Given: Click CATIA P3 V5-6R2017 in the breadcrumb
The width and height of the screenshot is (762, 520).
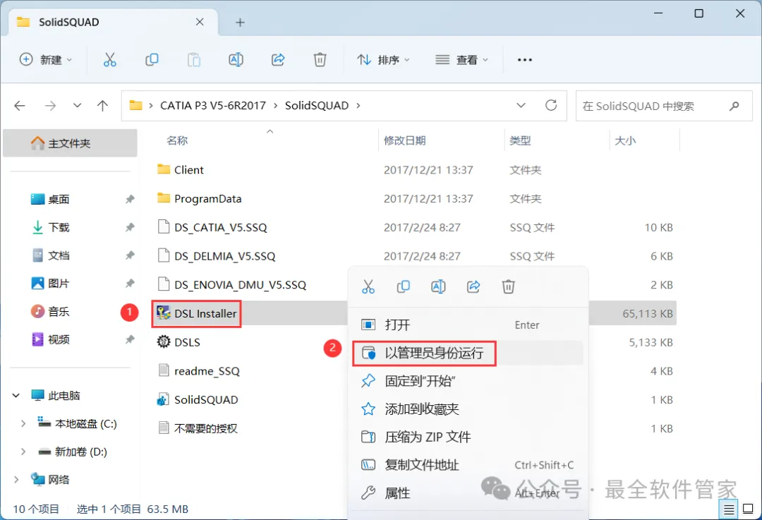Looking at the screenshot, I should pos(213,105).
